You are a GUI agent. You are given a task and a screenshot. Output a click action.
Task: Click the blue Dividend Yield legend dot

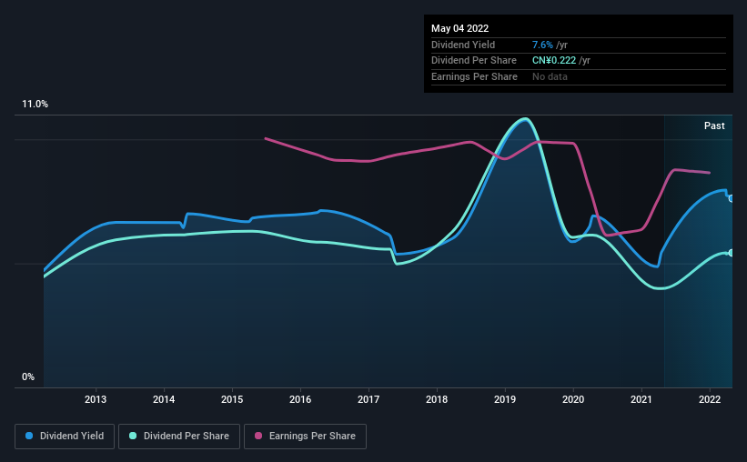coord(29,436)
